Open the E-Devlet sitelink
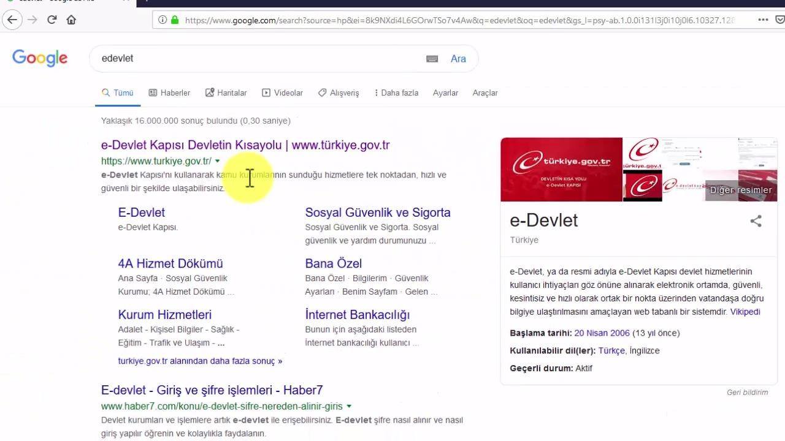This screenshot has height=441, width=785. click(x=141, y=213)
